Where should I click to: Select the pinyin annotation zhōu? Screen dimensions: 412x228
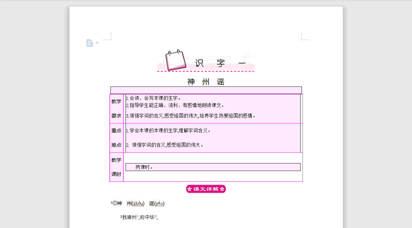click(x=139, y=203)
